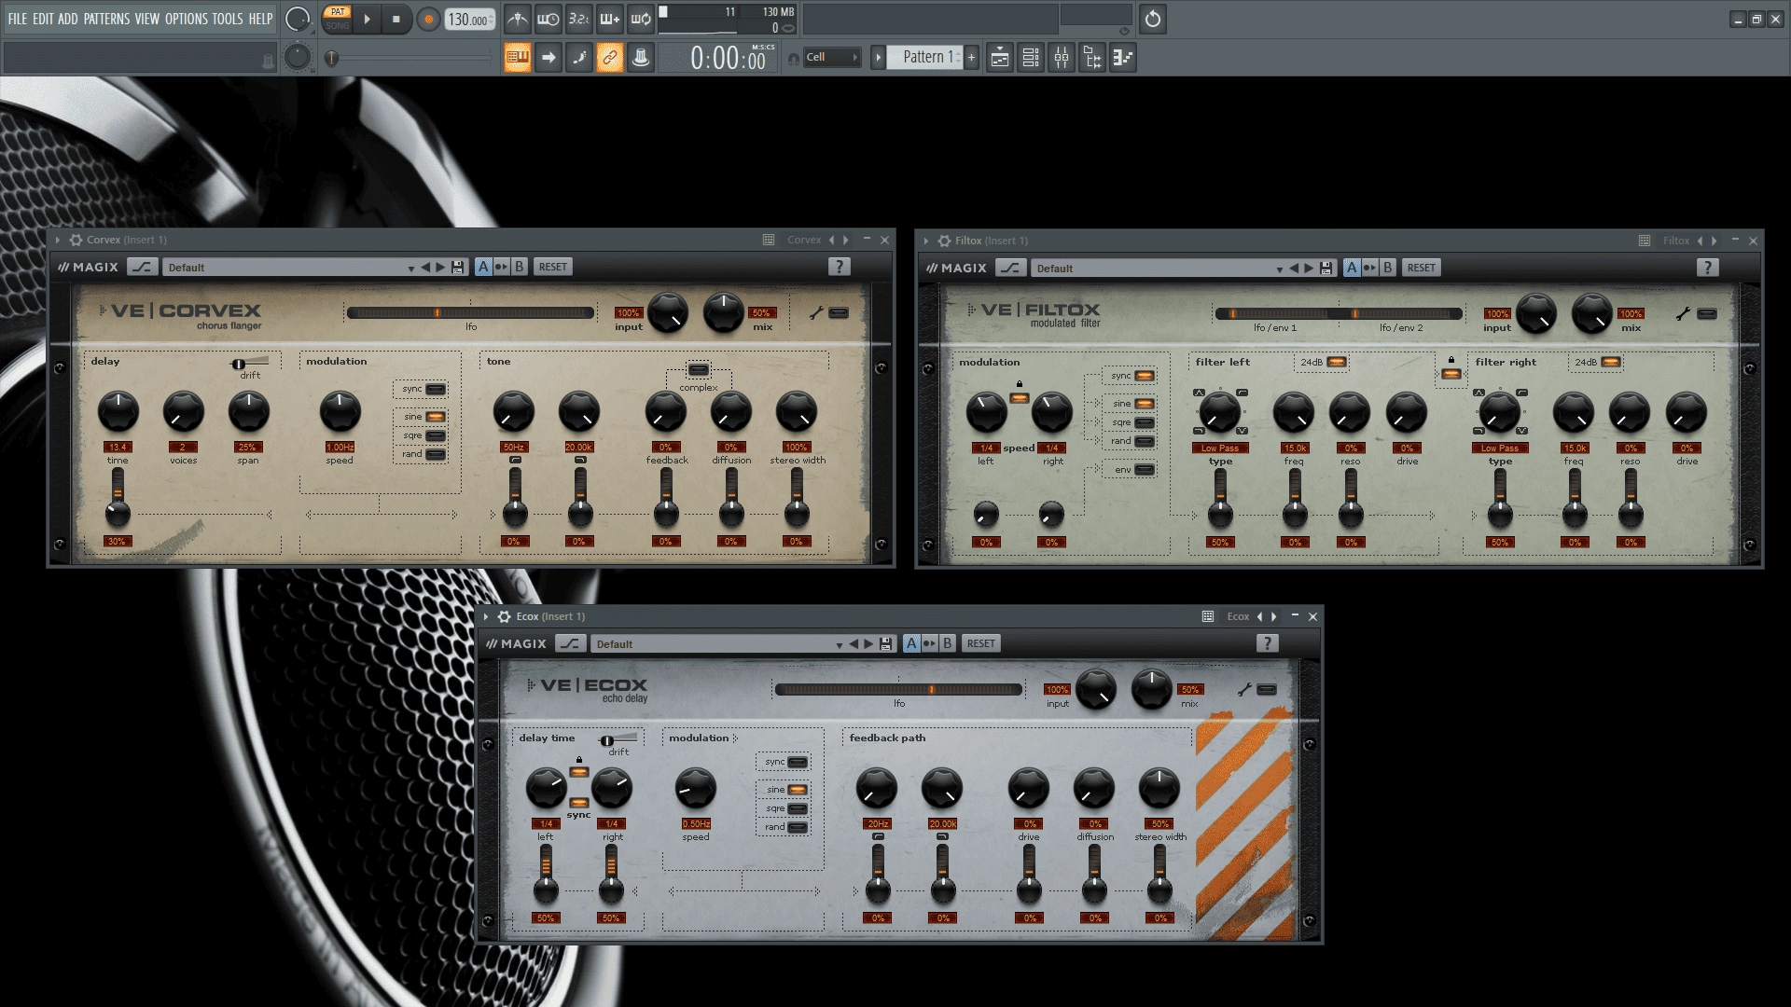Expand the Corvex window menu arrow in title bar
The image size is (1791, 1007).
pos(58,240)
